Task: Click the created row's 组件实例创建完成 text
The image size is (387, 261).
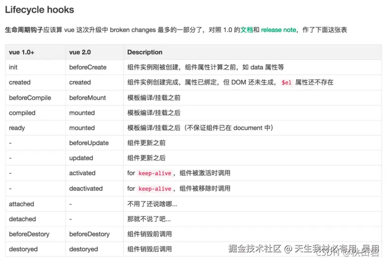Action: click(x=153, y=82)
